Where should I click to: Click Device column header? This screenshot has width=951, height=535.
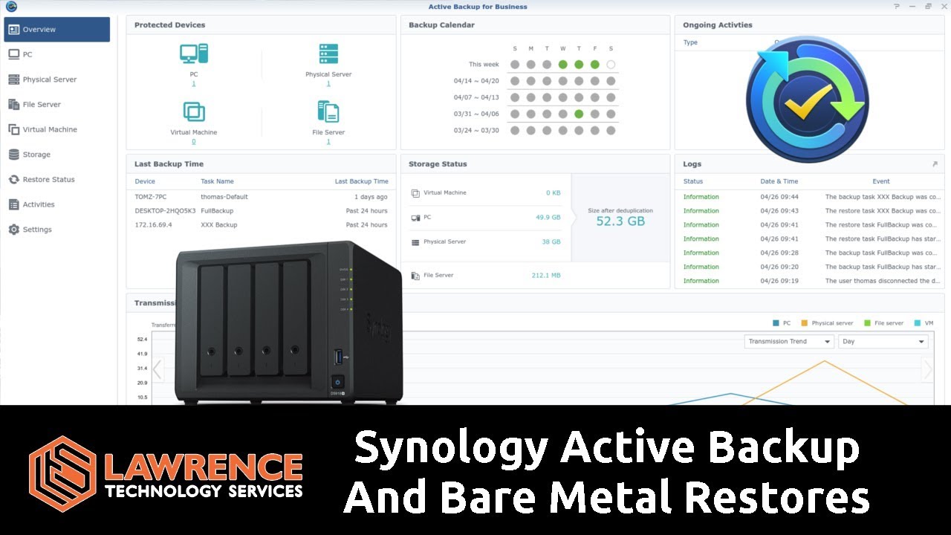(145, 181)
